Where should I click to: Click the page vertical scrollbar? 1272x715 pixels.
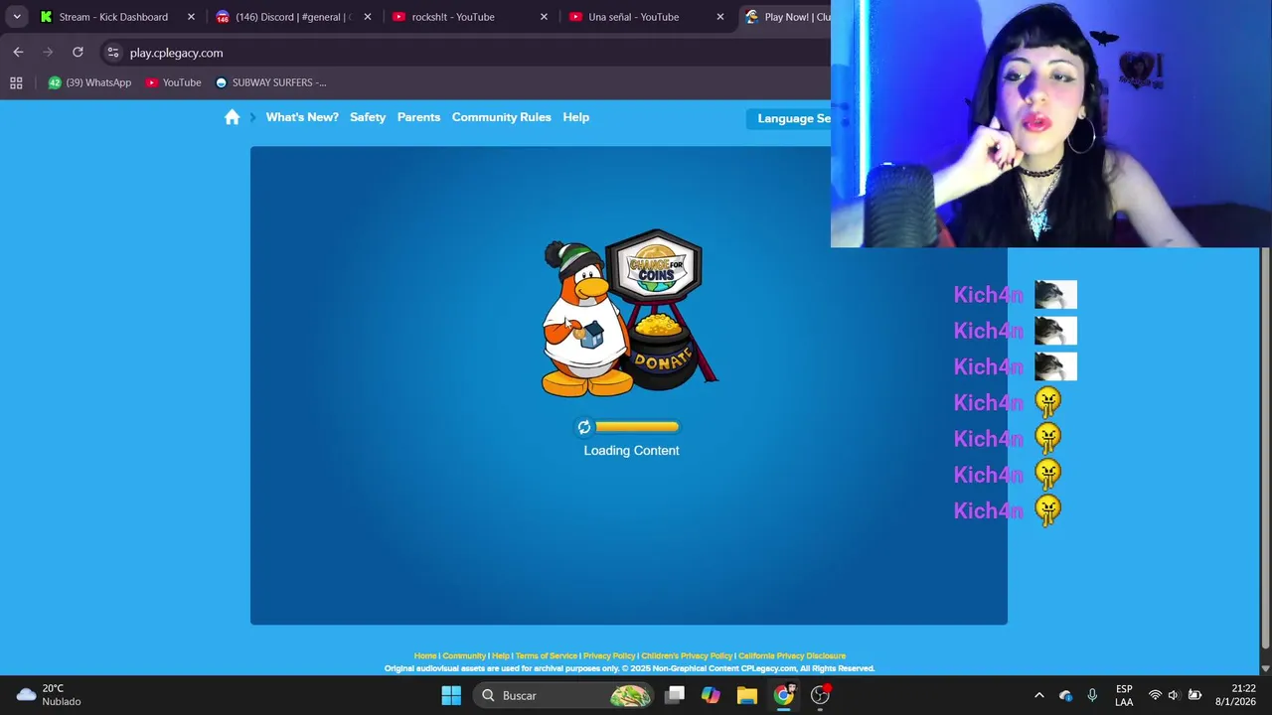click(x=1265, y=447)
